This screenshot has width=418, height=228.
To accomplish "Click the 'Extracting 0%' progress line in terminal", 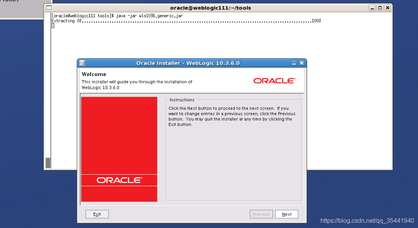I will [186, 21].
